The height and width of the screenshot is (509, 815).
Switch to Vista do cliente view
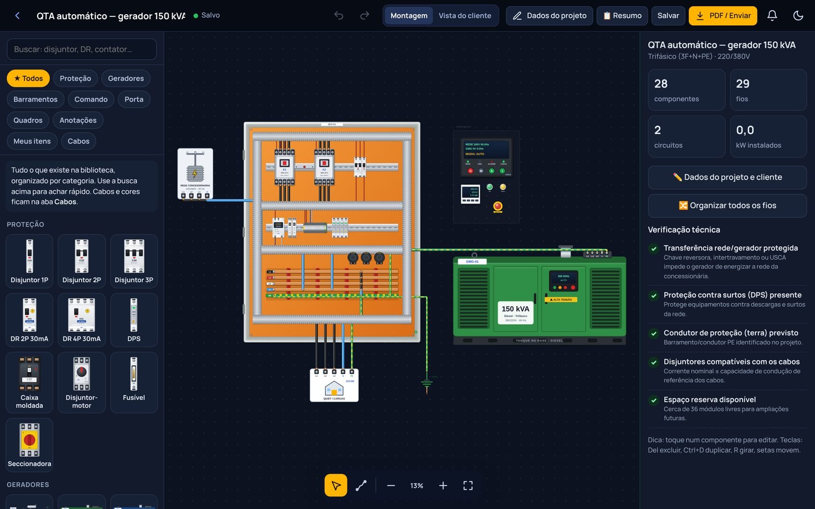click(x=465, y=16)
